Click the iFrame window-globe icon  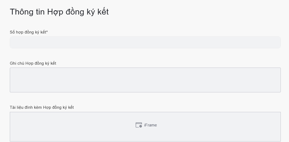click(x=139, y=125)
